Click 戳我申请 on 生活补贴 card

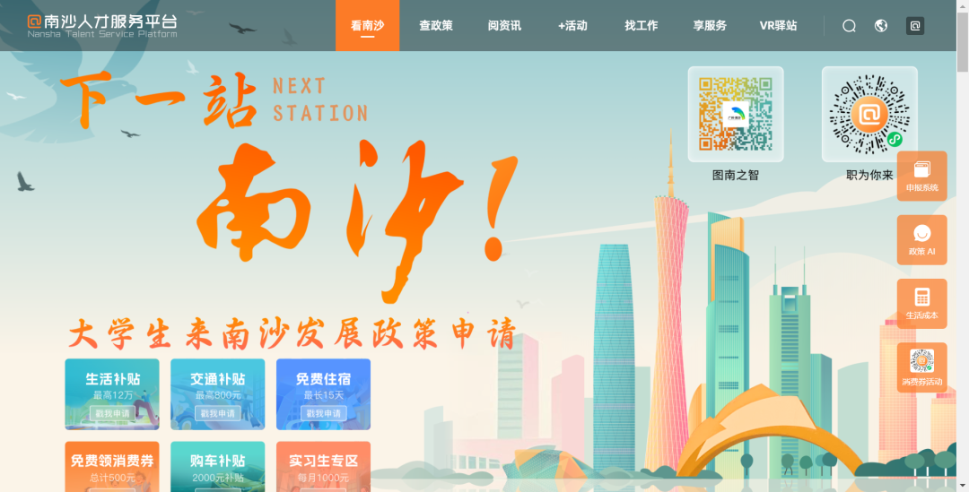click(112, 414)
